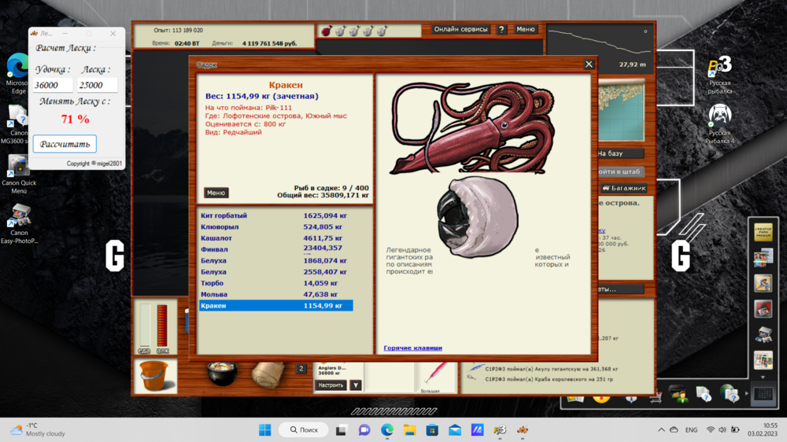Image resolution: width=787 pixels, height=442 pixels.
Task: Select the Кашалот row
Action: coord(275,238)
